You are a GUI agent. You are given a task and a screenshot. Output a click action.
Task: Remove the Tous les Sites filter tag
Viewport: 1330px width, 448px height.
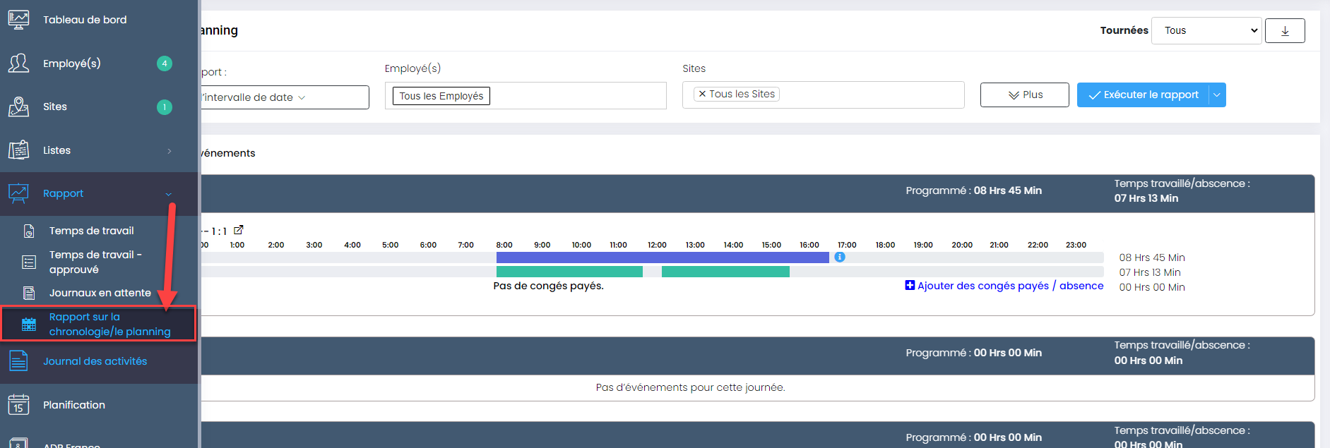coord(702,94)
